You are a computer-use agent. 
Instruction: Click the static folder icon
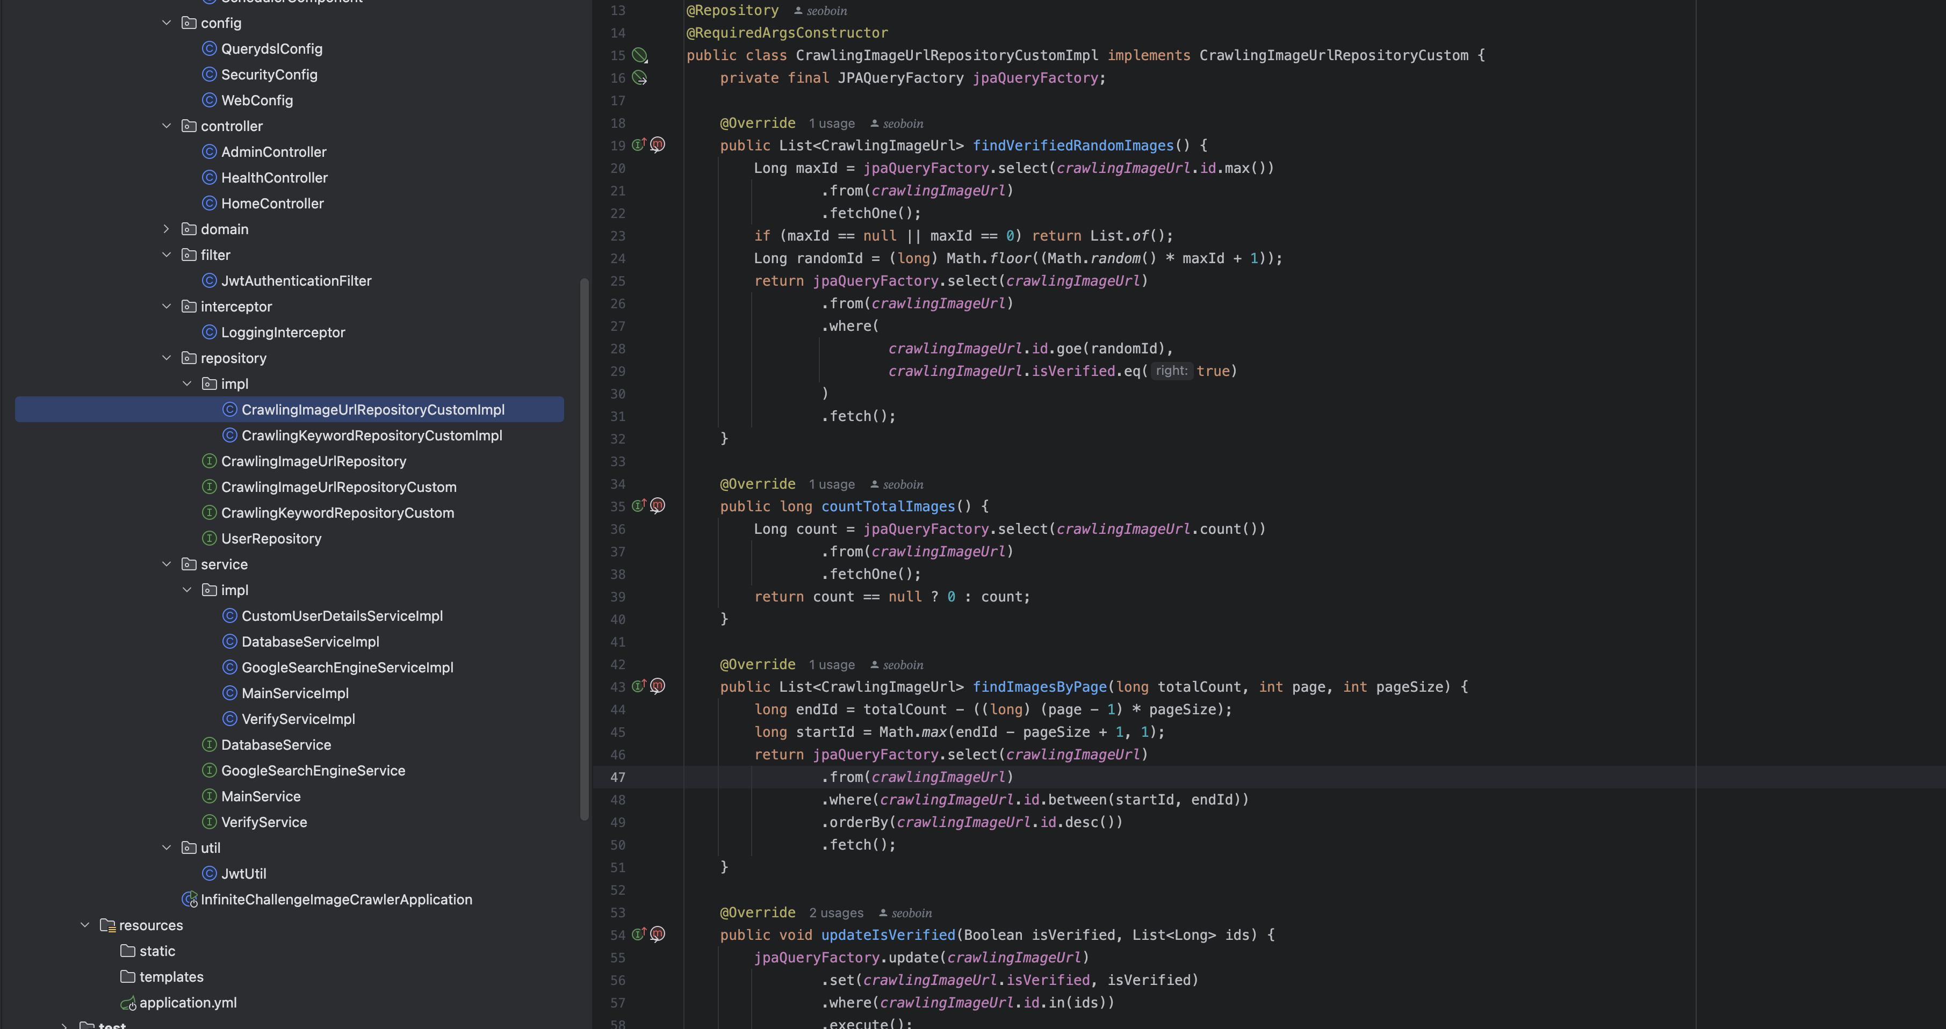click(x=128, y=951)
